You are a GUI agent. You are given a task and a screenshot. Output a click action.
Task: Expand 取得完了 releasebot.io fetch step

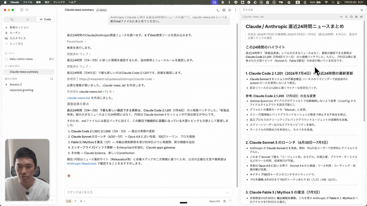[111, 79]
